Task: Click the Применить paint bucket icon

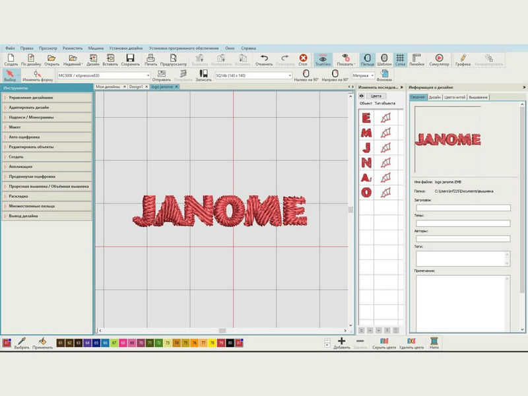Action: tap(42, 343)
